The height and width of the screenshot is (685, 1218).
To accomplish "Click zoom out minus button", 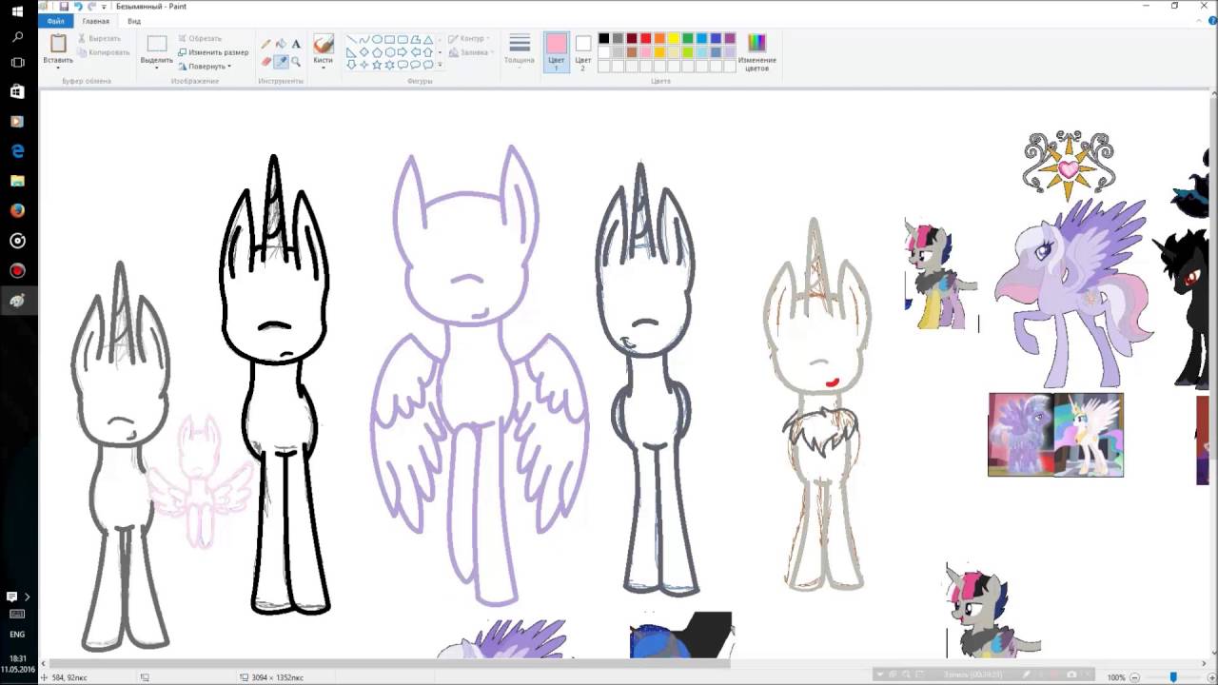I will [1135, 677].
